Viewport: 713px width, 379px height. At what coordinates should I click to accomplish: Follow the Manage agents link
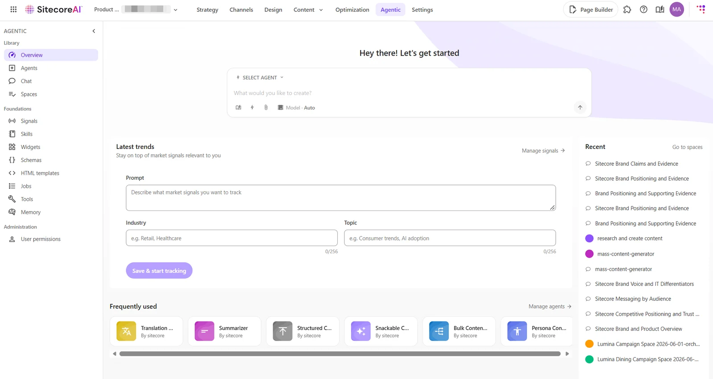550,306
